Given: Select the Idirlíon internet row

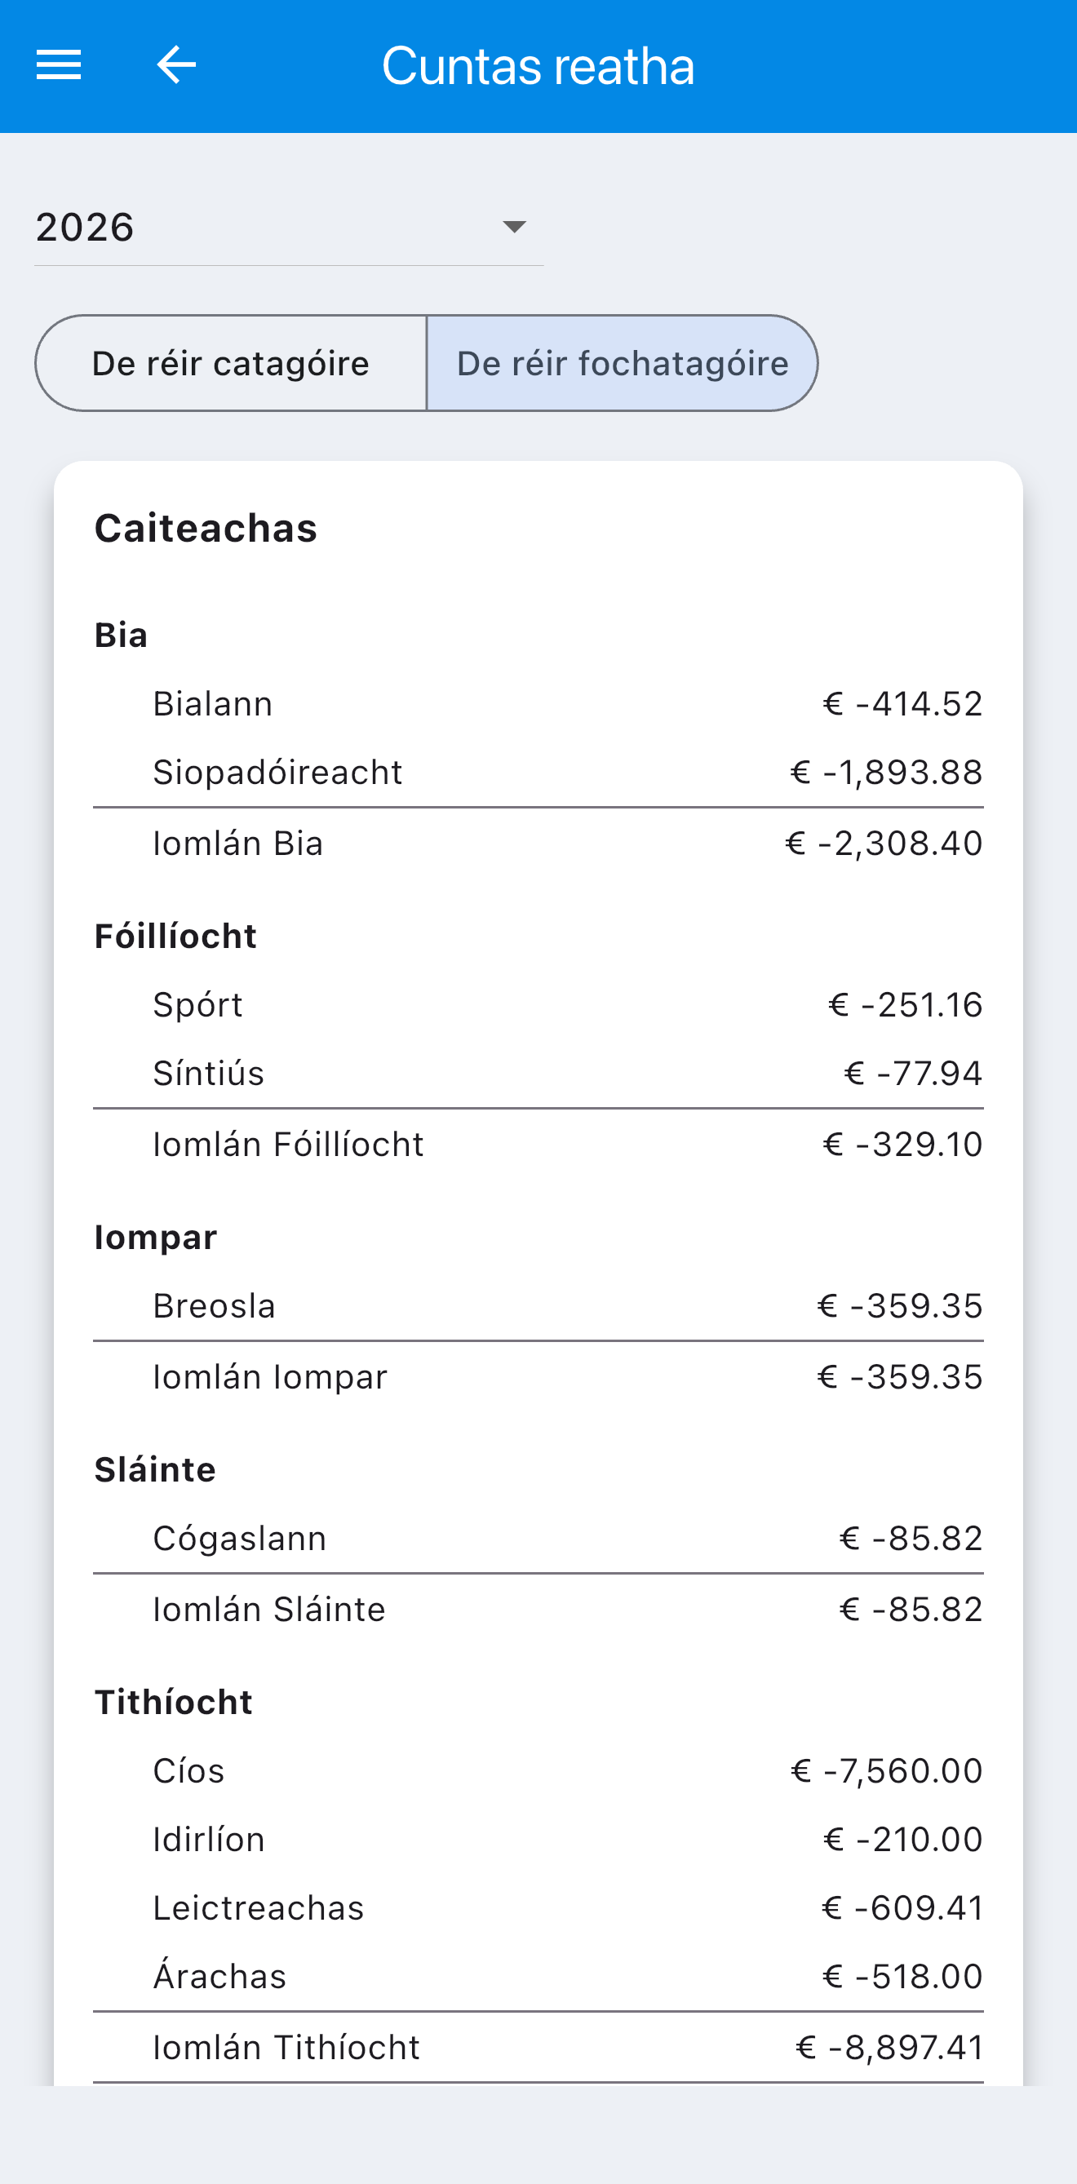Looking at the screenshot, I should pyautogui.click(x=538, y=1839).
